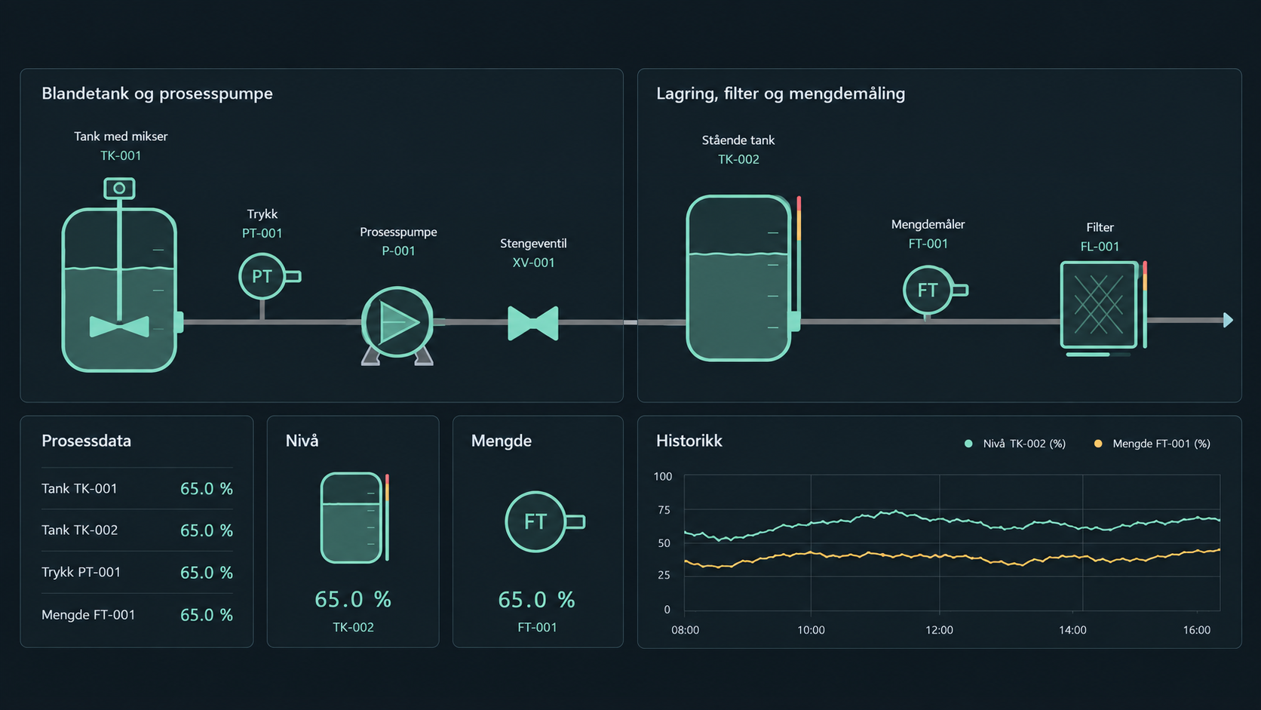Click the XV-001 tag label

point(533,263)
